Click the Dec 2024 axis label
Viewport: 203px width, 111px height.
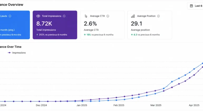coord(41,105)
